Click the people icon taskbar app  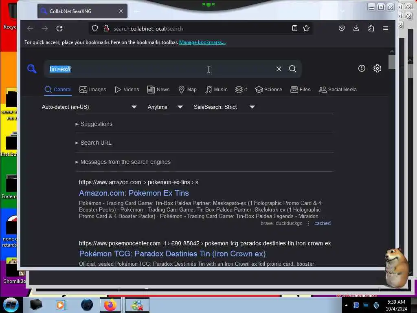pyautogui.click(x=137, y=305)
